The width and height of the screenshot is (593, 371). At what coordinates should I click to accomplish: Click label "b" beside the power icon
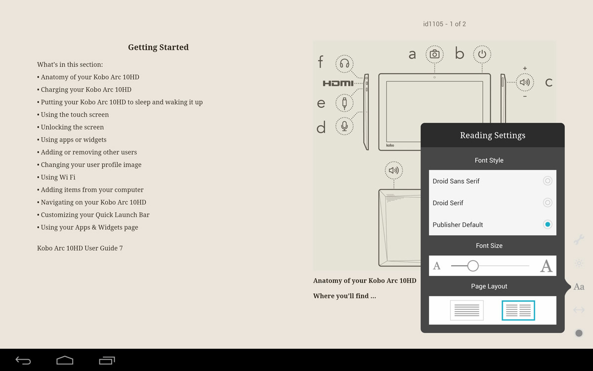(x=460, y=53)
